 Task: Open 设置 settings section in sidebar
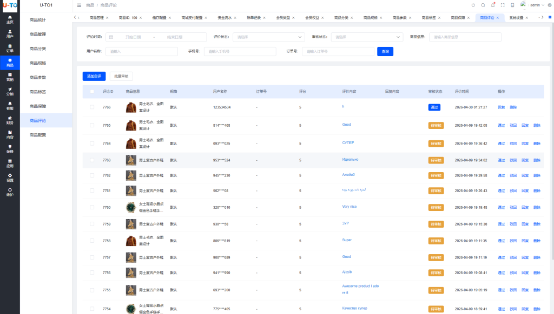point(10,178)
